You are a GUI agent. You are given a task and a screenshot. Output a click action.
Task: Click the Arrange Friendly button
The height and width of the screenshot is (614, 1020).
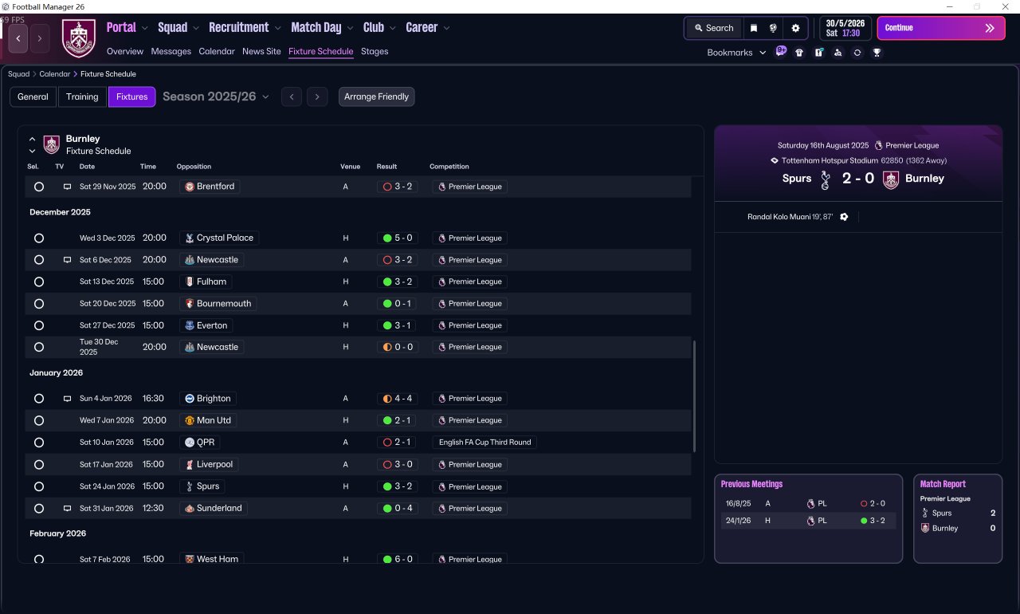[x=376, y=96]
